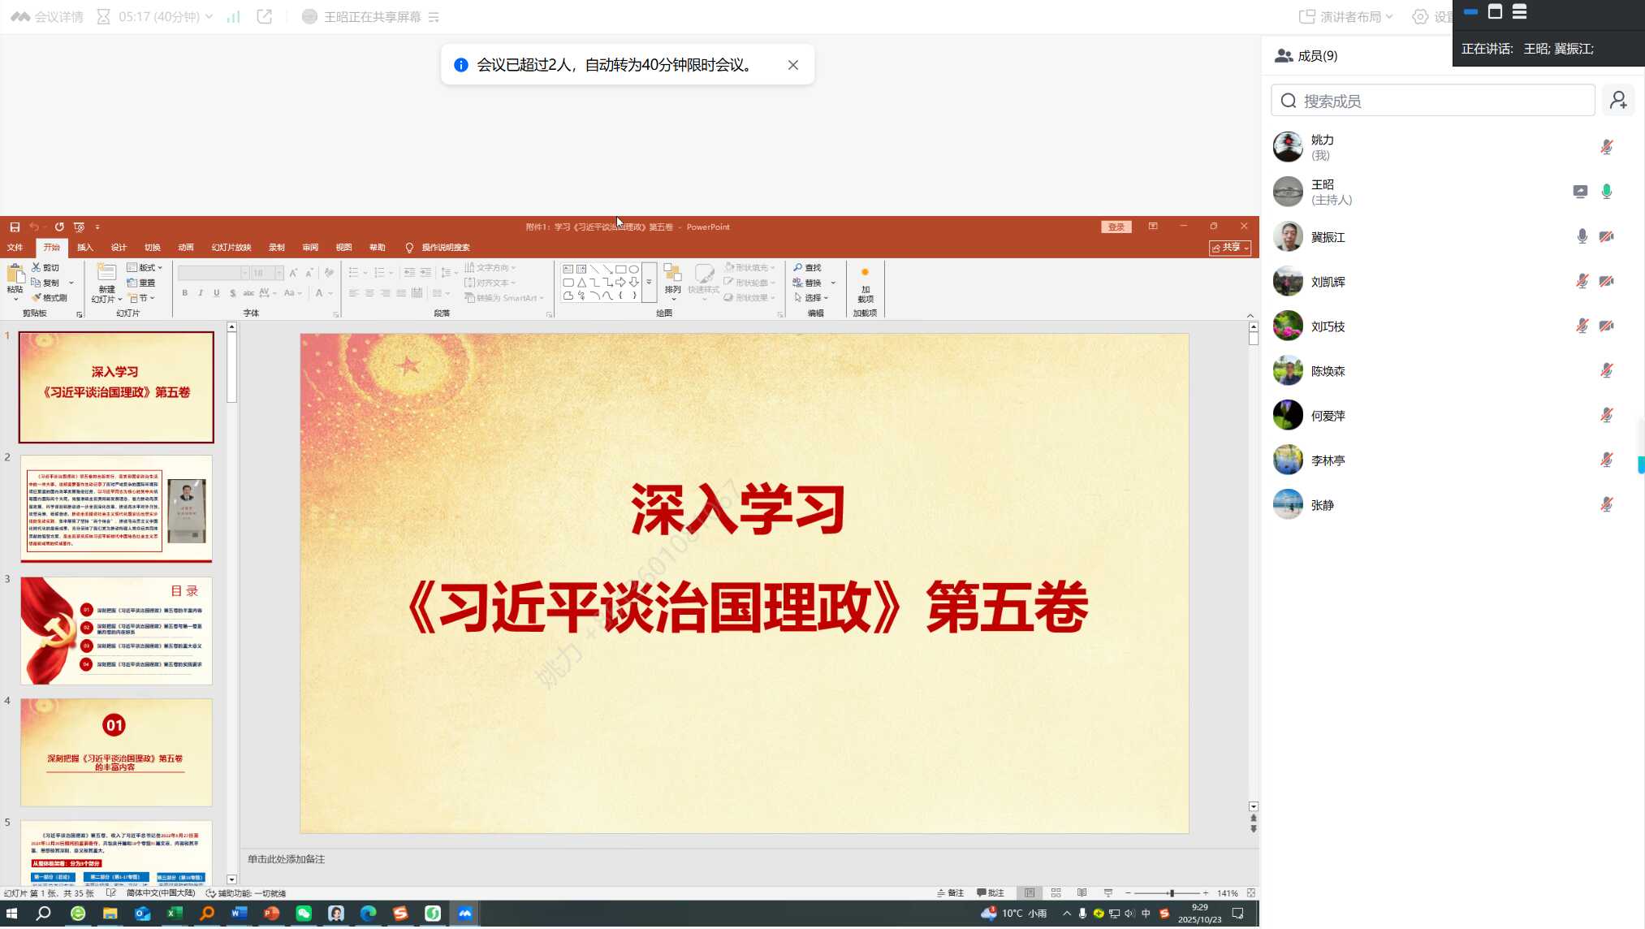Toggle 冀振江's camera icon

pyautogui.click(x=1606, y=237)
